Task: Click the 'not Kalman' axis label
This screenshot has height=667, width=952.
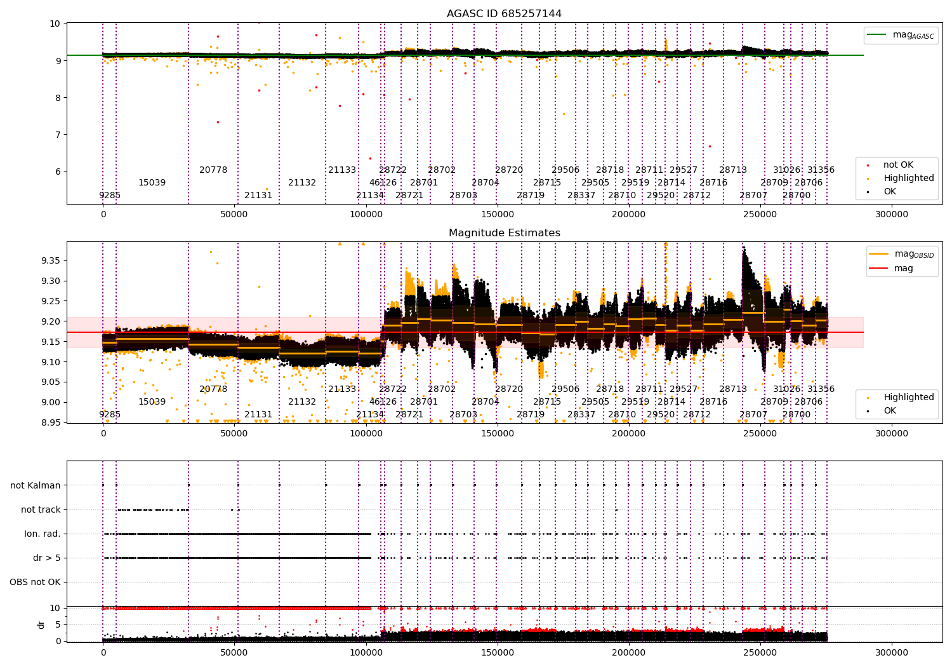Action: click(36, 486)
